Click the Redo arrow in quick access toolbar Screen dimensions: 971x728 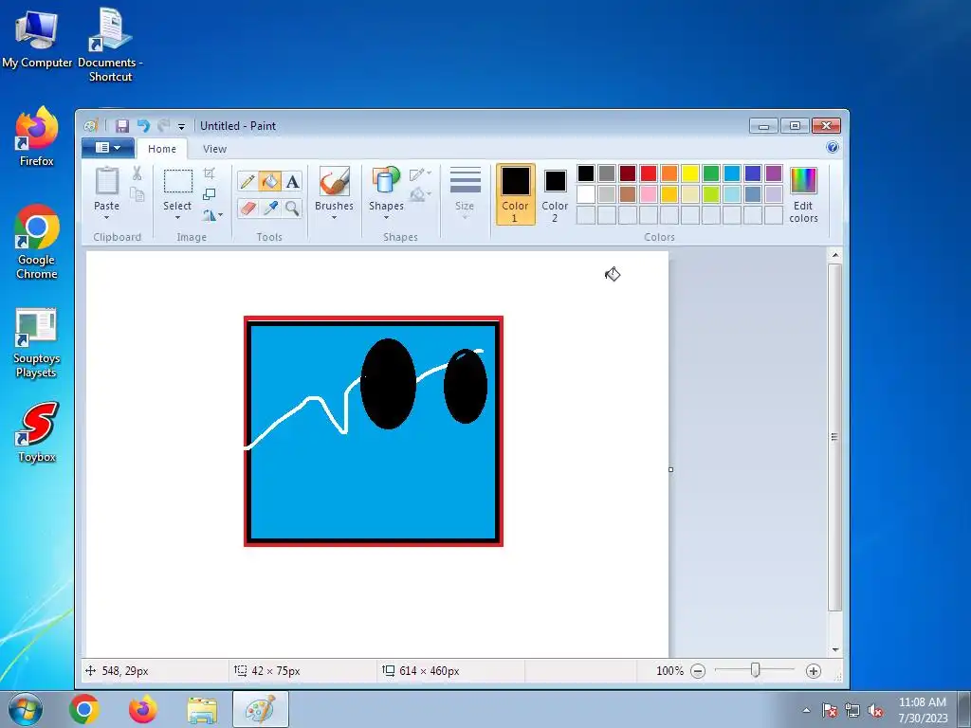coord(163,126)
